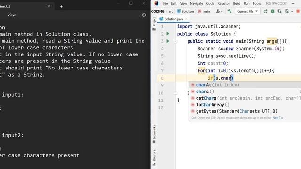Image resolution: width=301 pixels, height=169 pixels.
Task: Open the View menu in Notepad
Action: (11, 15)
